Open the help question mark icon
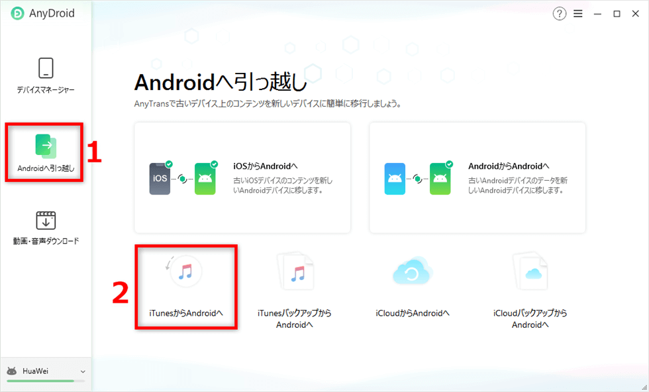 click(559, 14)
